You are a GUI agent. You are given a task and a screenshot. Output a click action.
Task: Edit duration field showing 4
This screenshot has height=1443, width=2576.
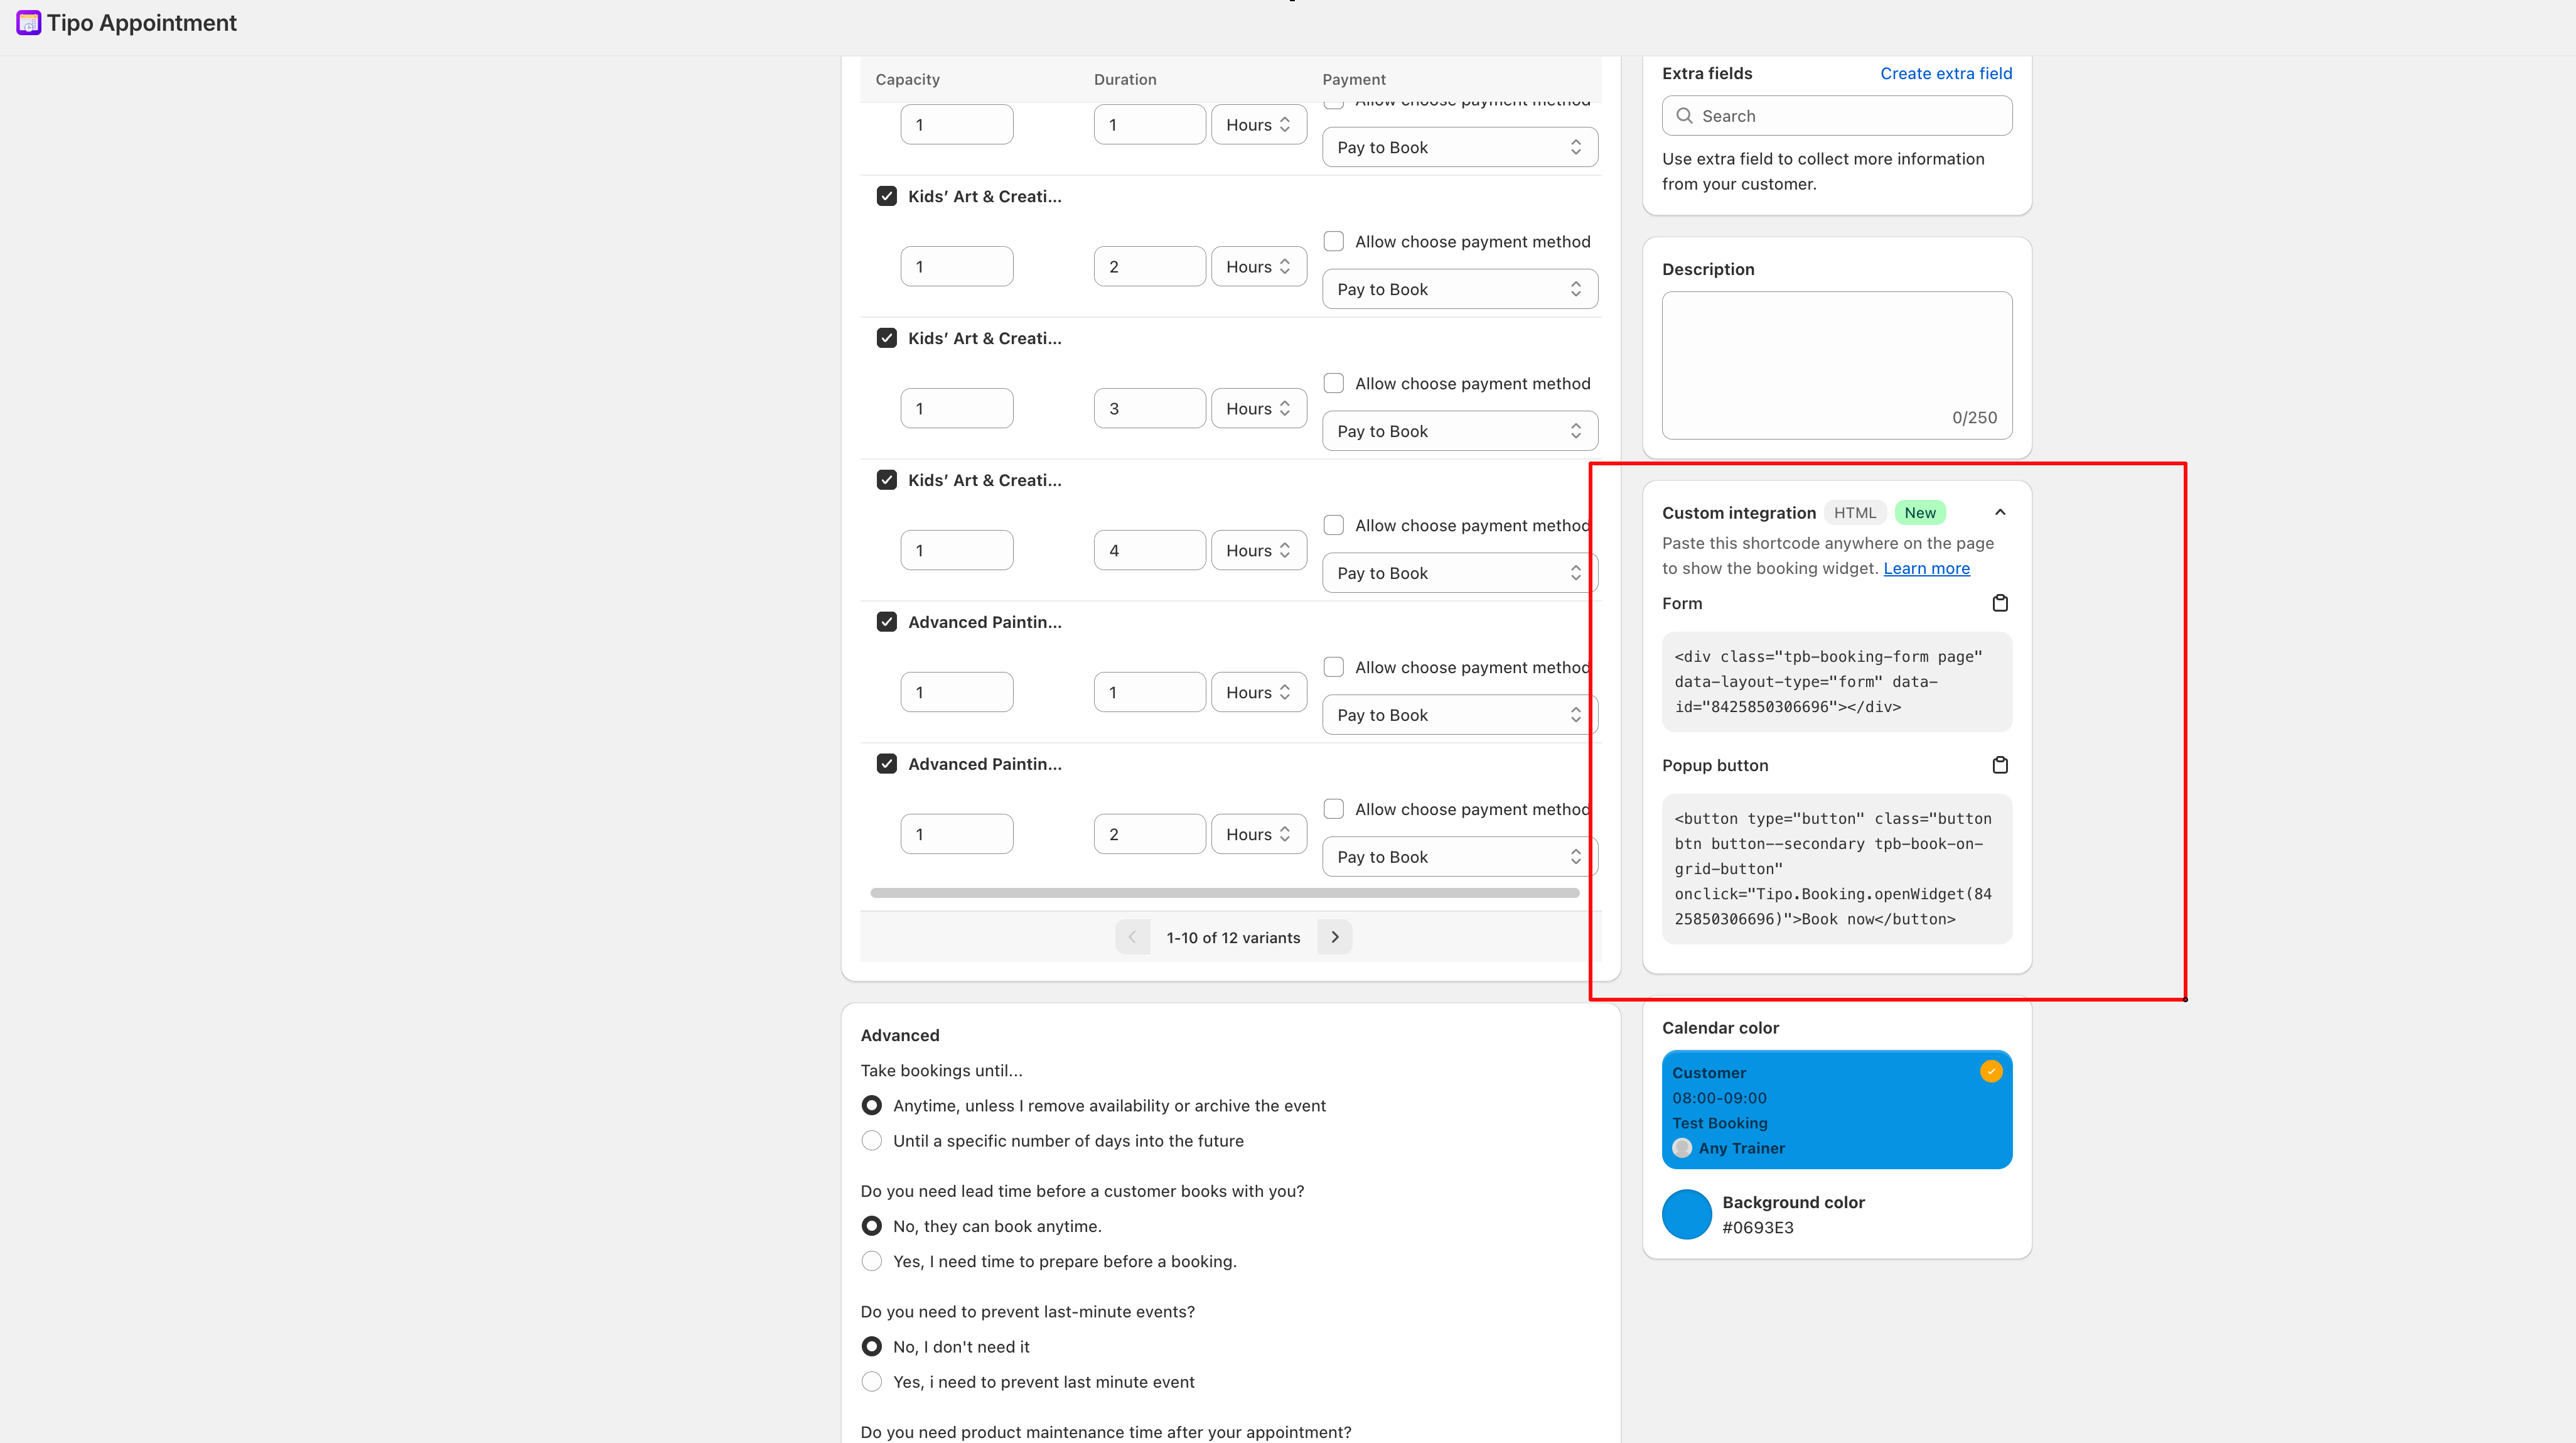coord(1149,550)
